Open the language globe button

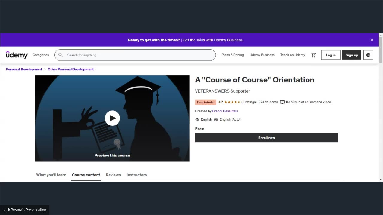pyautogui.click(x=368, y=55)
